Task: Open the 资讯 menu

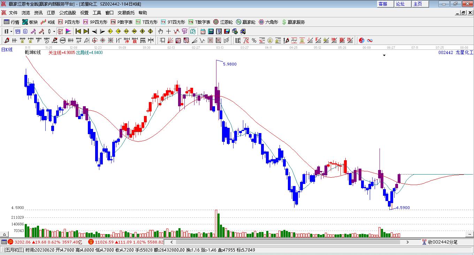Action: 38,13
